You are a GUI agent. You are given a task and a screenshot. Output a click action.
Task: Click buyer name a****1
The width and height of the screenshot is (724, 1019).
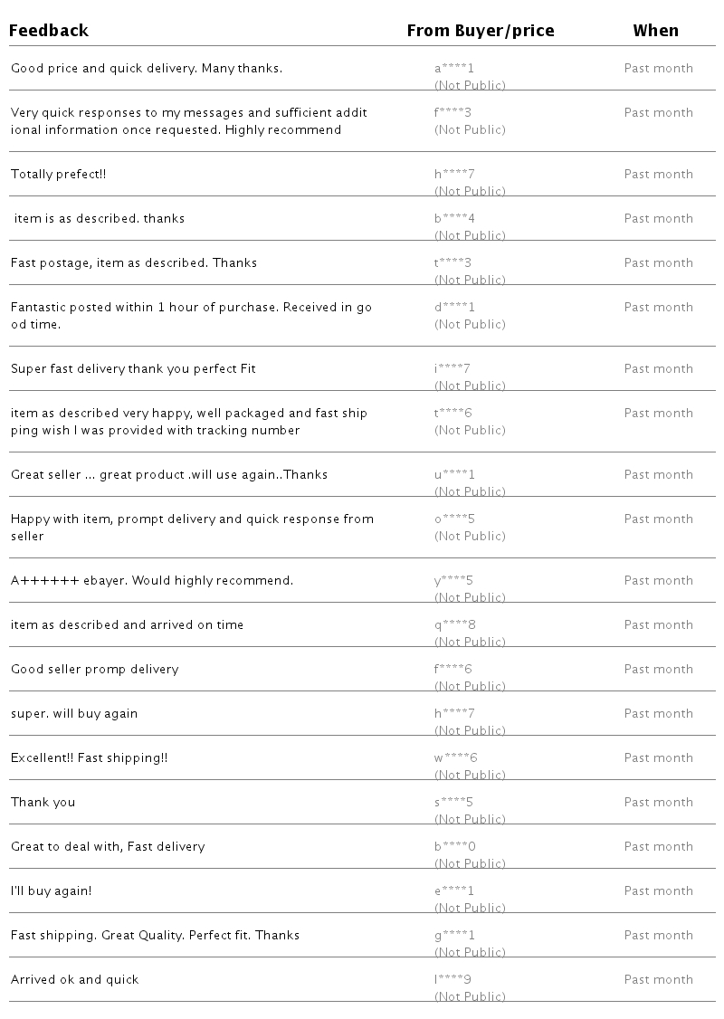coord(454,69)
